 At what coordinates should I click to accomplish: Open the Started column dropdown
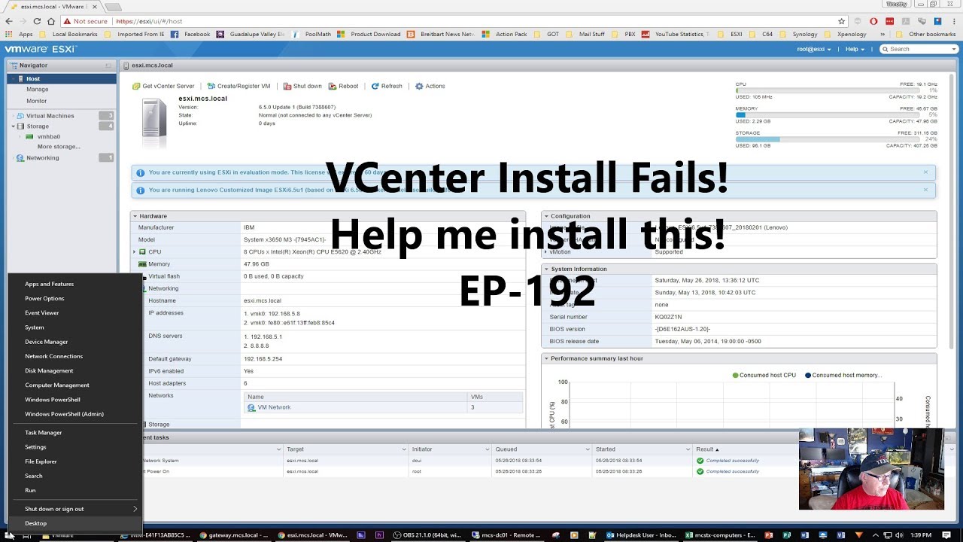coord(686,449)
